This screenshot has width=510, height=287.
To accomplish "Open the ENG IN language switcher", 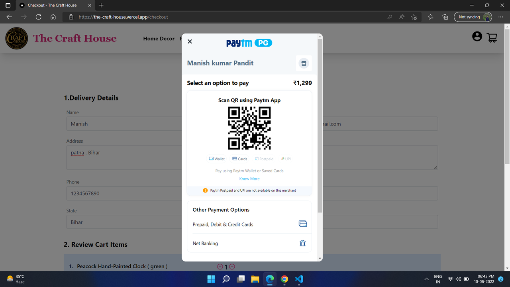I will tap(438, 279).
